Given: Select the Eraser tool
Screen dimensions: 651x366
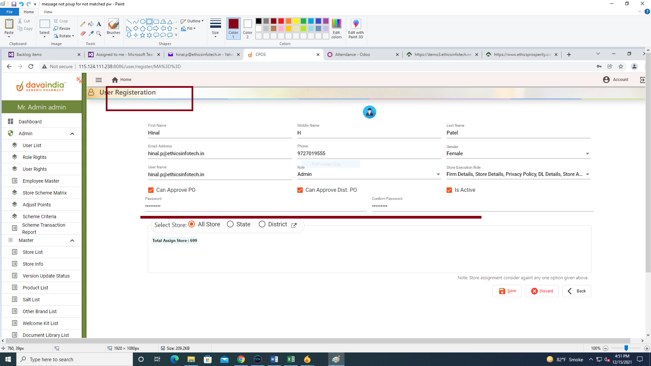Looking at the screenshot, I should pyautogui.click(x=83, y=33).
